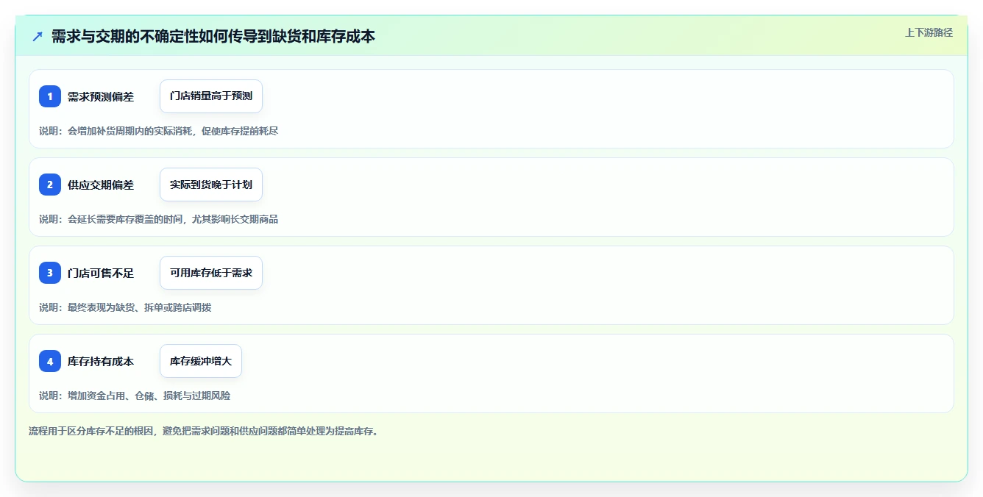The width and height of the screenshot is (983, 497).
Task: Click the 库存缓冲增大 chip
Action: pos(201,361)
